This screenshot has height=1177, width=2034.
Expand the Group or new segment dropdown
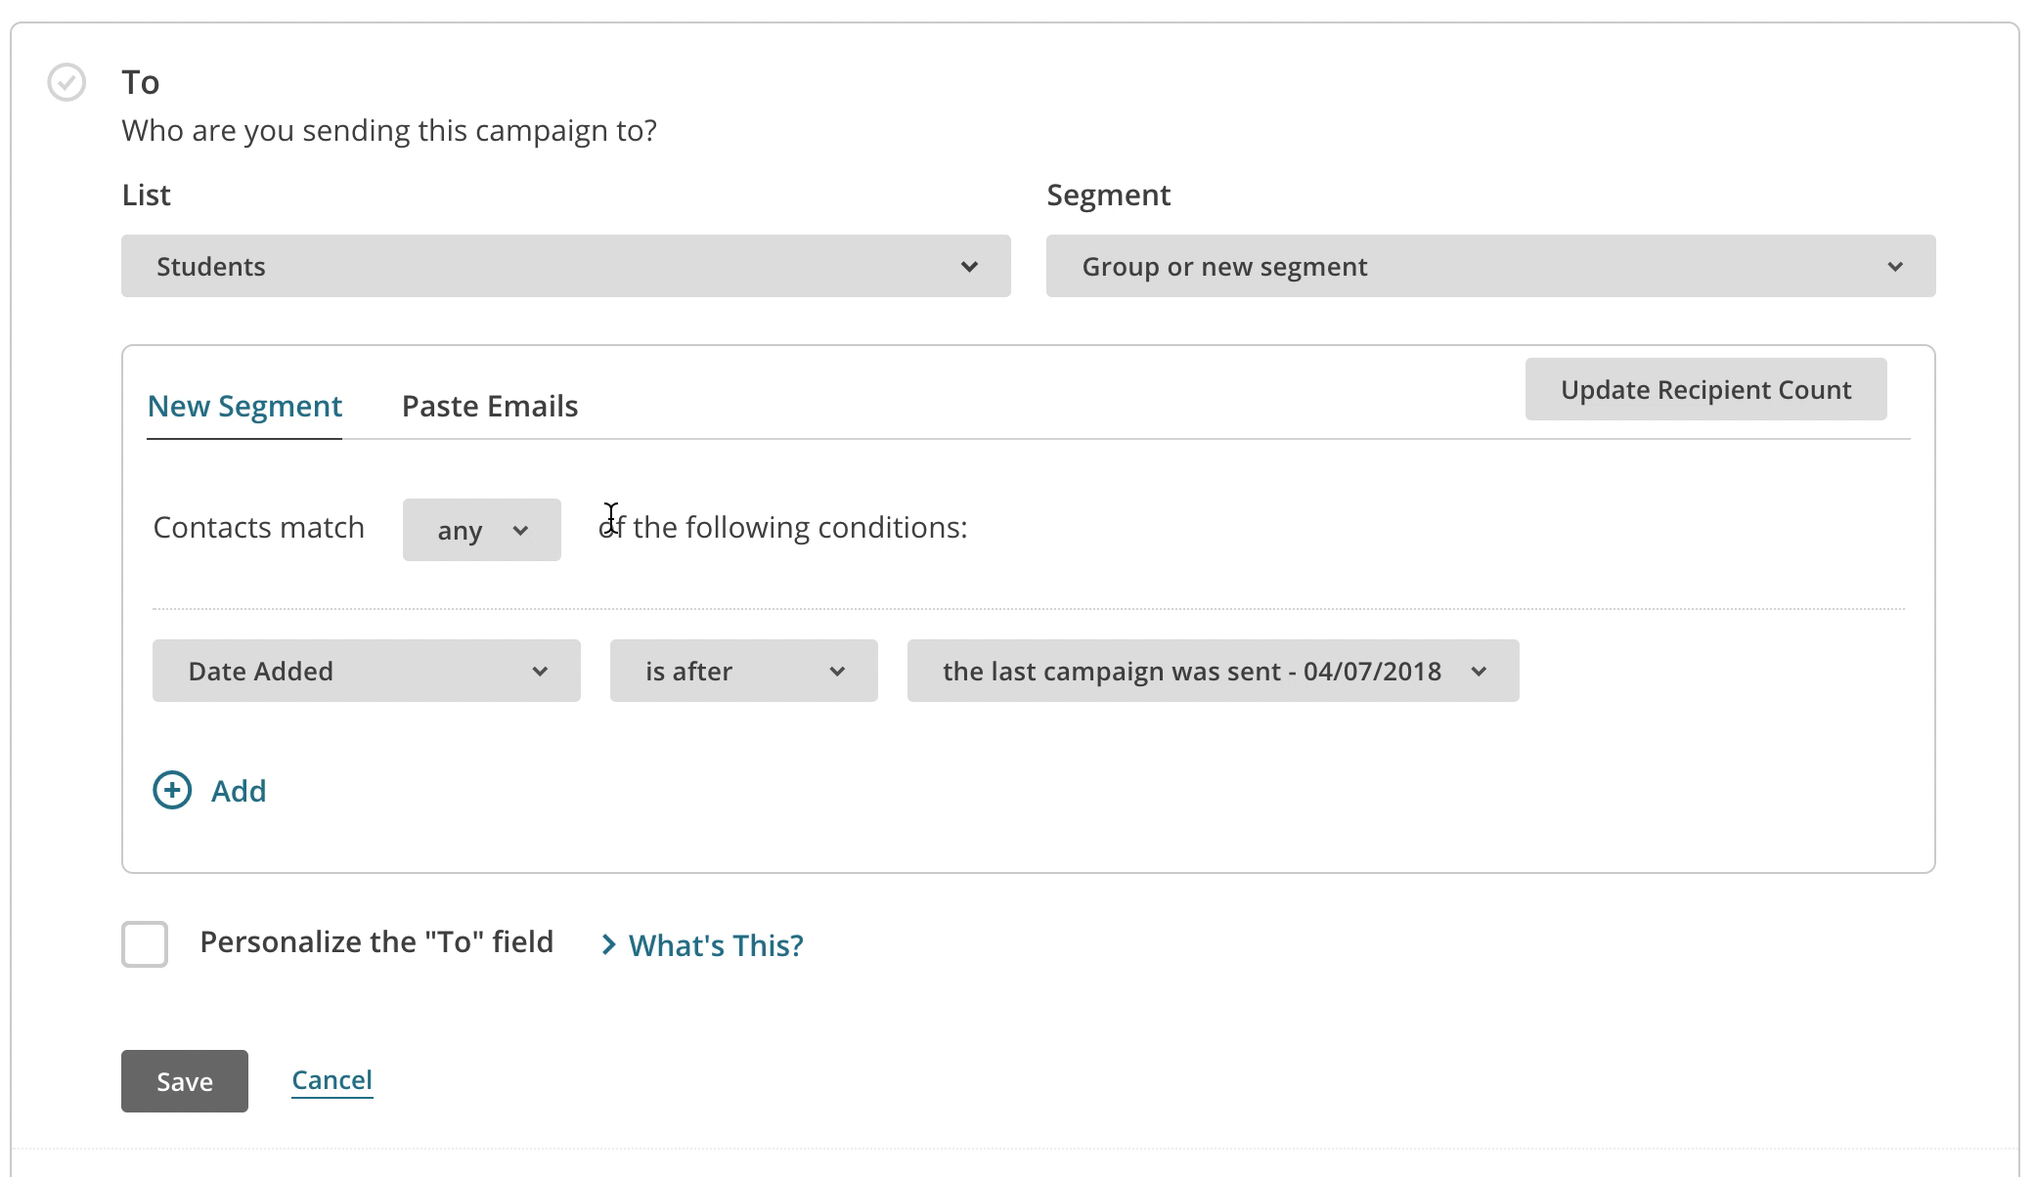pyautogui.click(x=1490, y=265)
